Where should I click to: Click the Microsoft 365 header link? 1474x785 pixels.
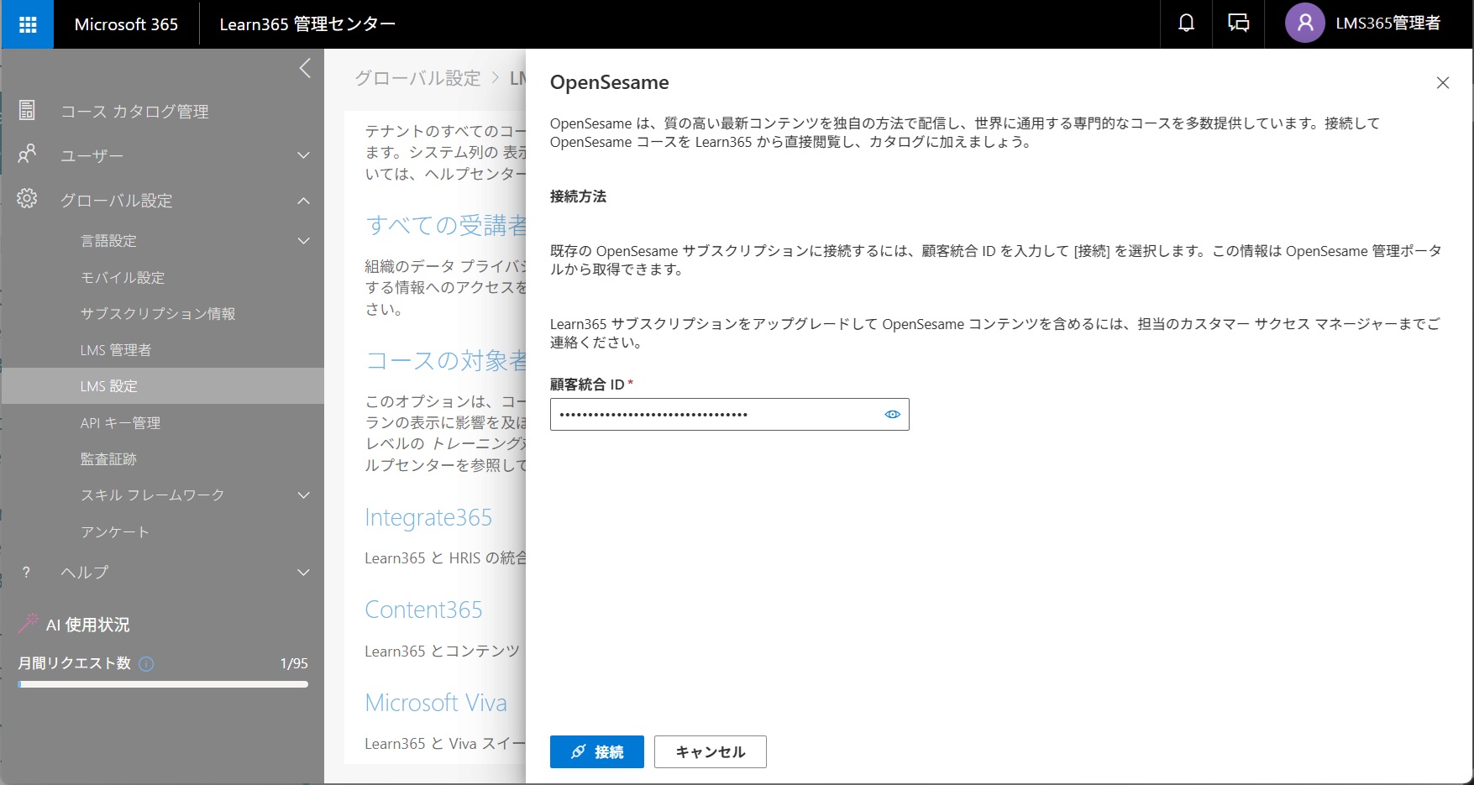(x=126, y=24)
